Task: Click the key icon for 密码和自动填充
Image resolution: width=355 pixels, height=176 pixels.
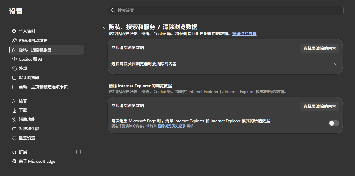Action: pyautogui.click(x=14, y=41)
